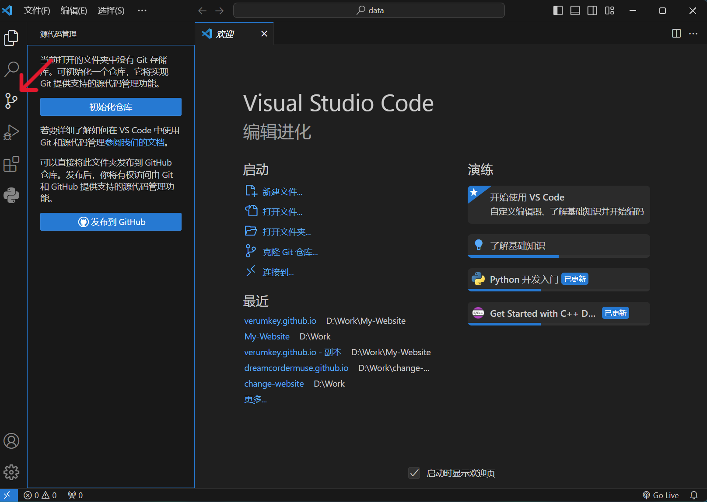Toggle the primary side bar layout icon
Viewport: 707px width, 502px height.
coord(558,10)
